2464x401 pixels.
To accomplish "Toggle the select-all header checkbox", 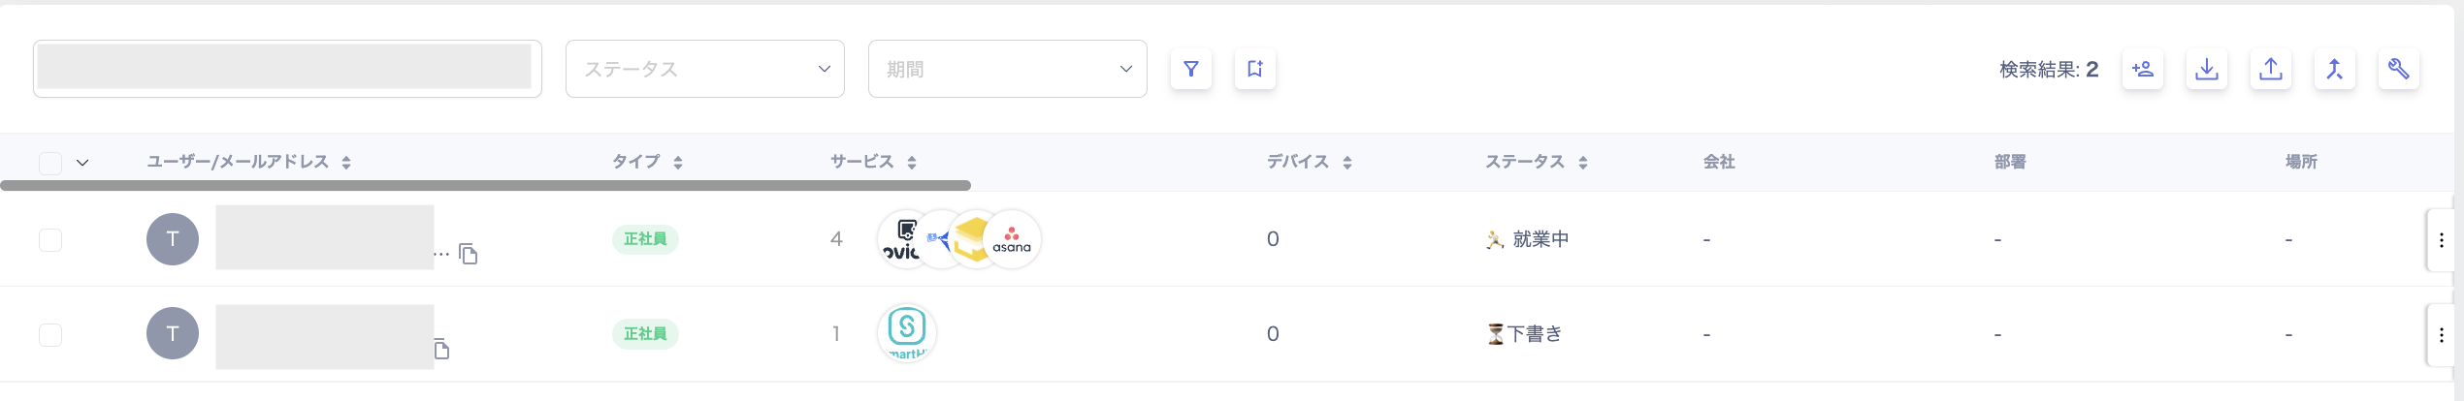I will [50, 163].
